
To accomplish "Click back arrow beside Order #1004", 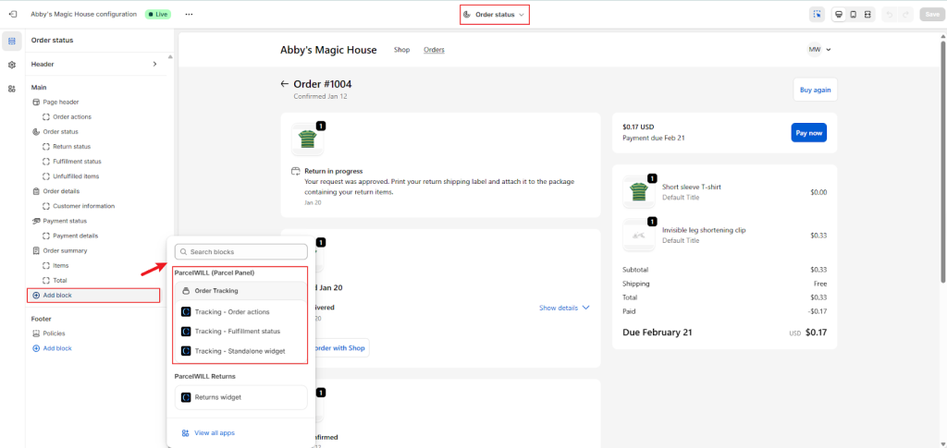I will 285,84.
